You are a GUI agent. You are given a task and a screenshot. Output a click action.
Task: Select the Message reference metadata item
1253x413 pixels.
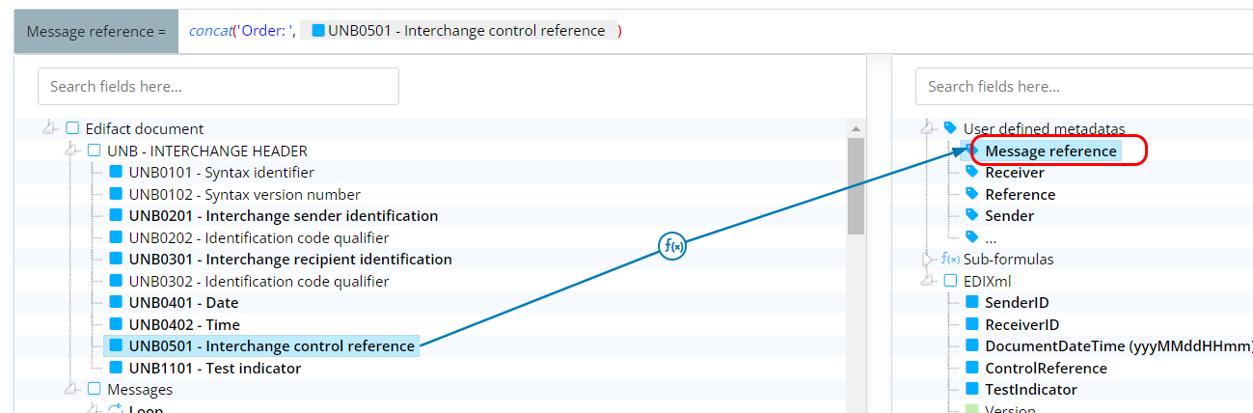(1050, 151)
